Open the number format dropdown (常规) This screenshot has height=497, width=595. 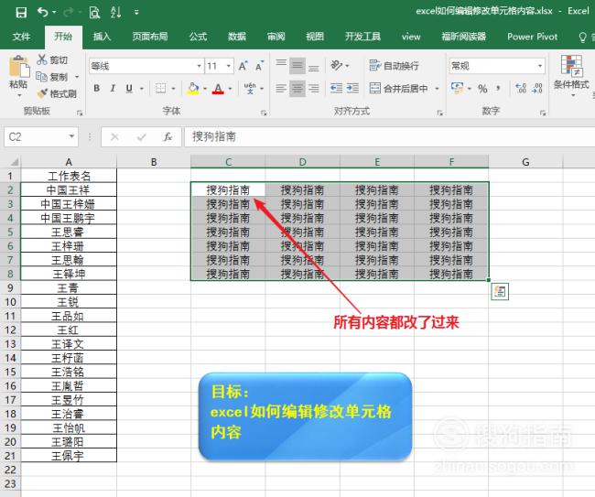click(x=539, y=66)
